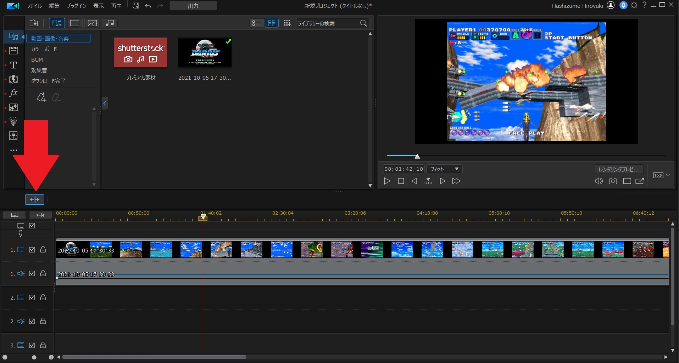
Task: Click the split clip button above timeline
Action: (34, 200)
